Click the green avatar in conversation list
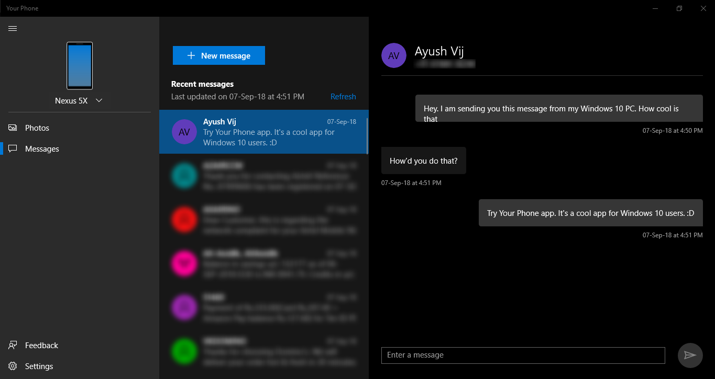The width and height of the screenshot is (715, 379). click(184, 351)
